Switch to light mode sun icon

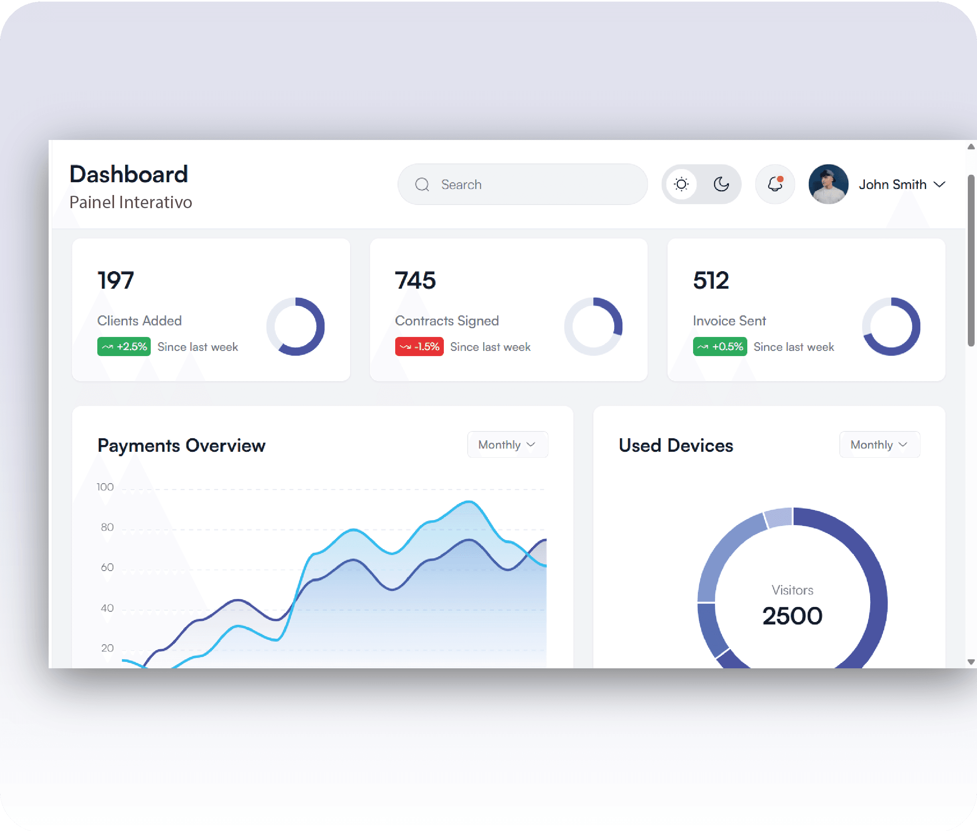681,184
